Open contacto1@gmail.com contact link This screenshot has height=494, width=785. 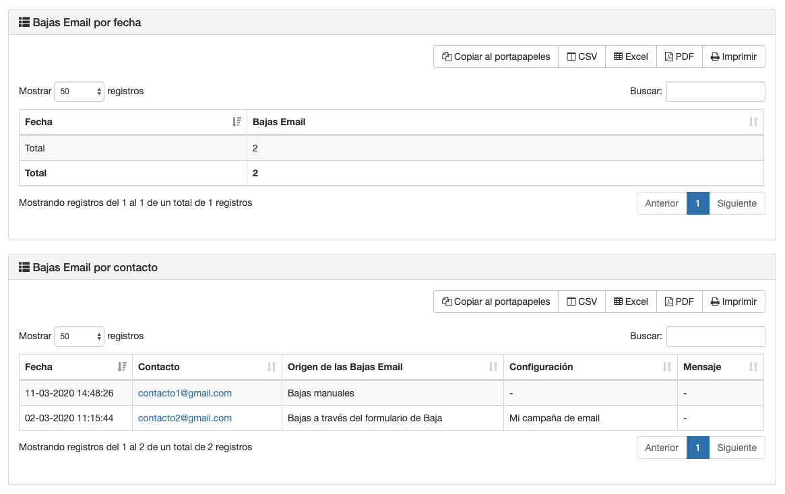coord(185,393)
